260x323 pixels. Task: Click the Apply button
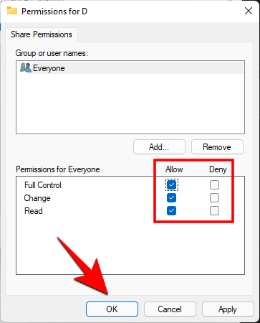point(228,309)
